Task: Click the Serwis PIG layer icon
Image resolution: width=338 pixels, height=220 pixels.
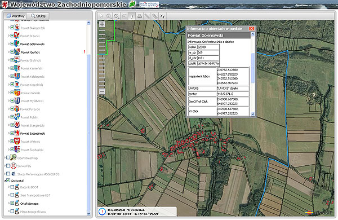Action: click(x=14, y=166)
